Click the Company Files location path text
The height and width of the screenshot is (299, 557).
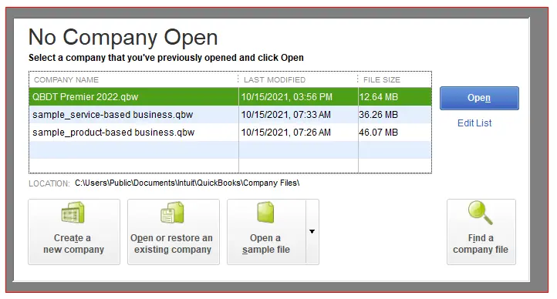(187, 183)
